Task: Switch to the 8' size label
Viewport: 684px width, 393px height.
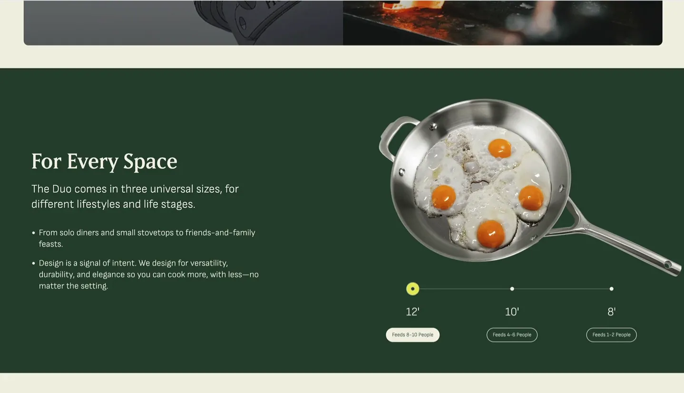Action: [611, 312]
